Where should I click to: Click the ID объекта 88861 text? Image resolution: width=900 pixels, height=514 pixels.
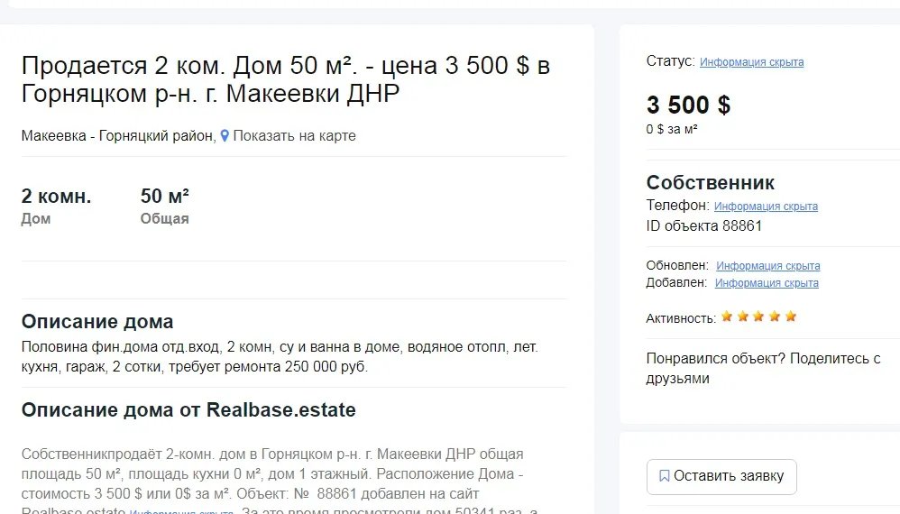click(x=703, y=226)
